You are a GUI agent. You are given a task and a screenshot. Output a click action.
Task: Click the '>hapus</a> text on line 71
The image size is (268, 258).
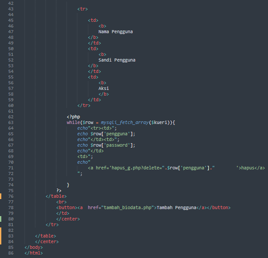251,168
